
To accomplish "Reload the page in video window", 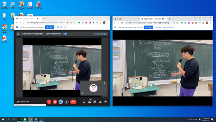I will point(122,23).
